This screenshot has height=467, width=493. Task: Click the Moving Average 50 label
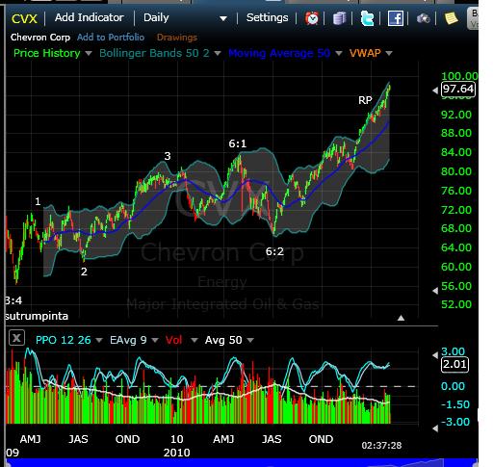click(279, 53)
